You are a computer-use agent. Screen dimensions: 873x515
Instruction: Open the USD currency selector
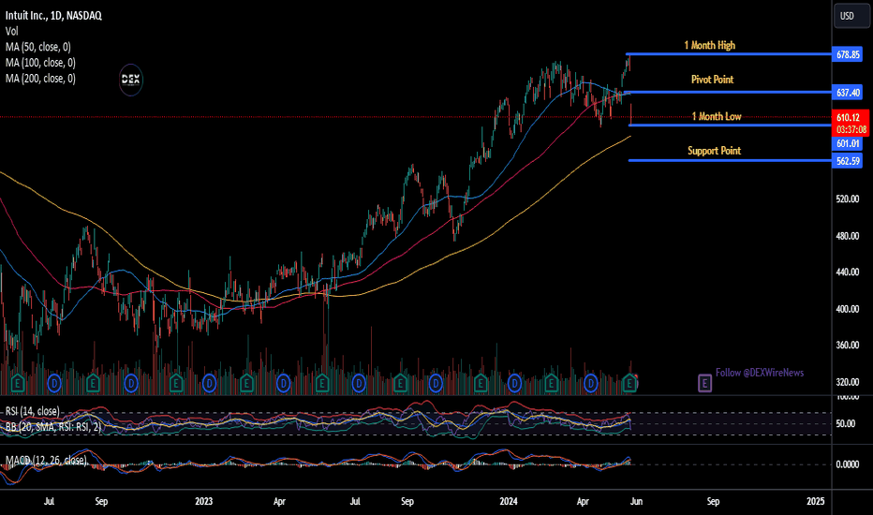pyautogui.click(x=851, y=16)
